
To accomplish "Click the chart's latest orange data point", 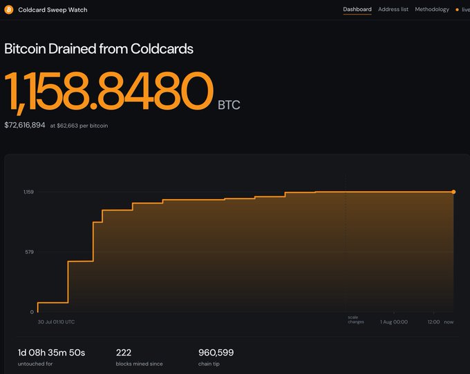I will point(453,192).
